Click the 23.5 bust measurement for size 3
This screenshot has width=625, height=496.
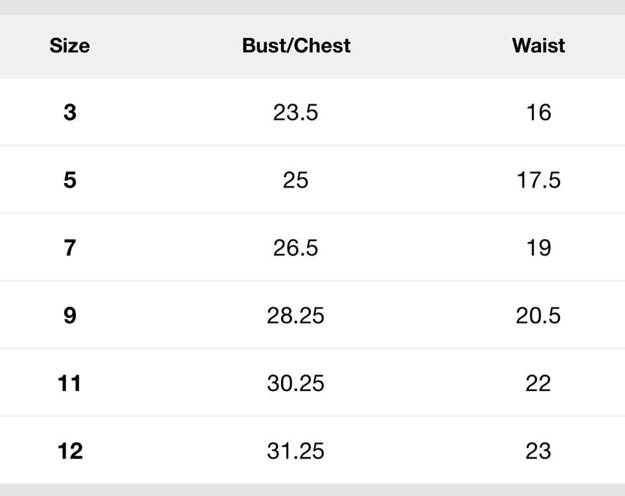(296, 112)
